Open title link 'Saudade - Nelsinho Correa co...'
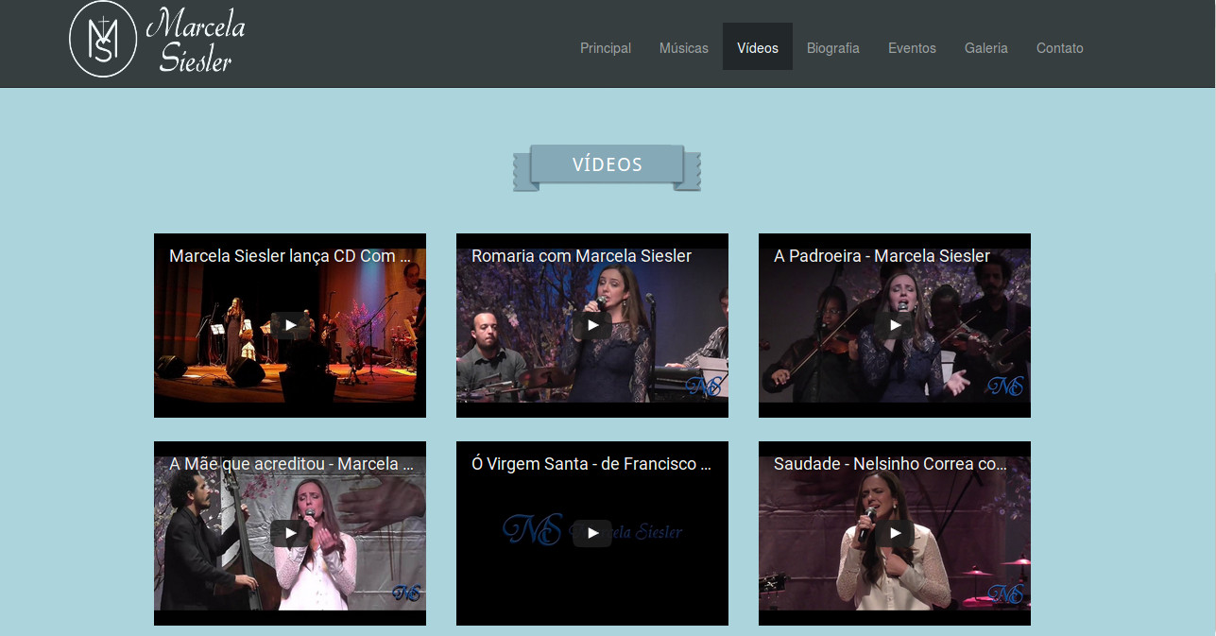Screen dimensions: 1216x636 point(891,464)
